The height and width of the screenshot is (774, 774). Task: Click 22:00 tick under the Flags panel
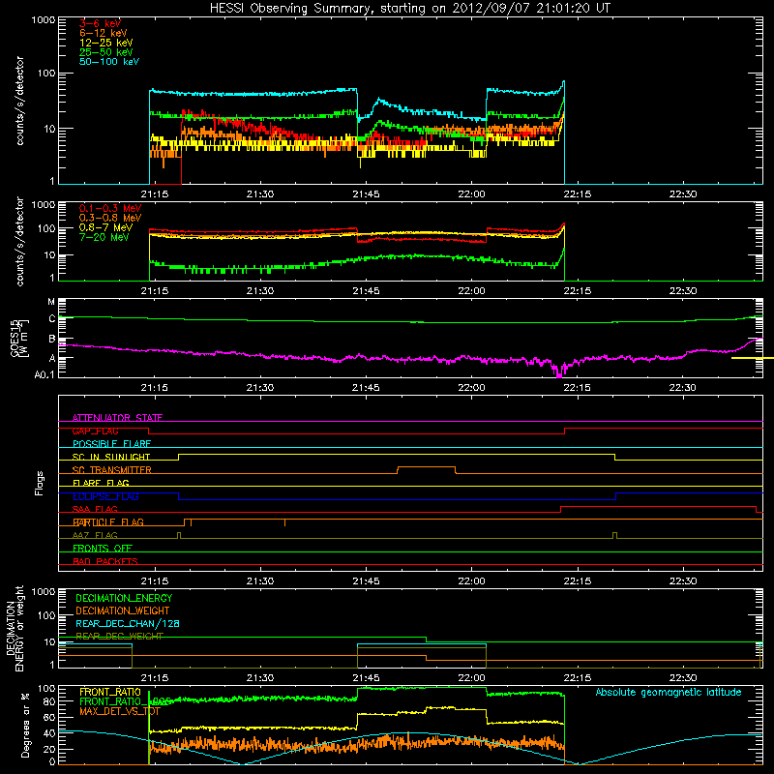471,581
